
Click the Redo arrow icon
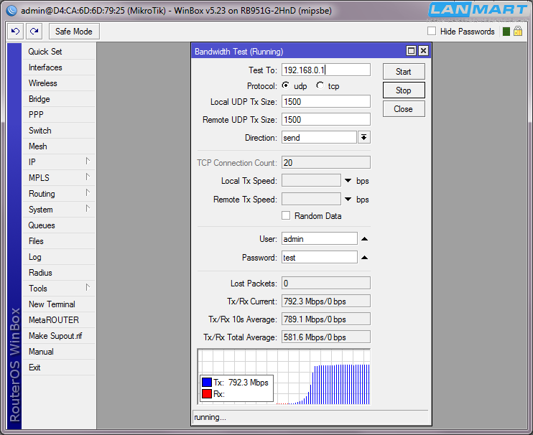tap(34, 32)
